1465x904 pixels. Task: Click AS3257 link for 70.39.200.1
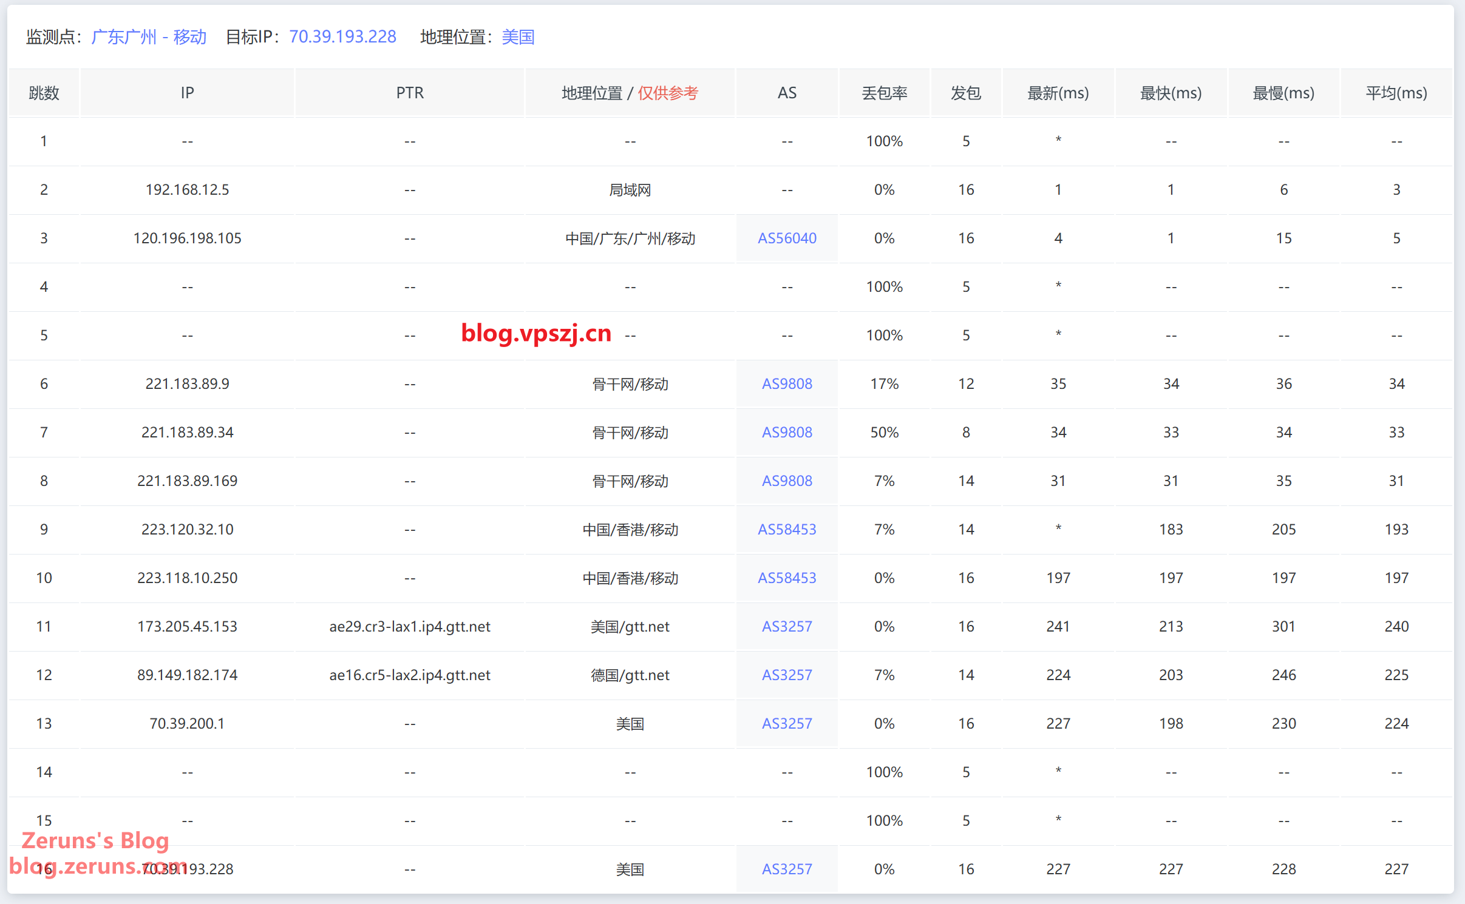[786, 724]
